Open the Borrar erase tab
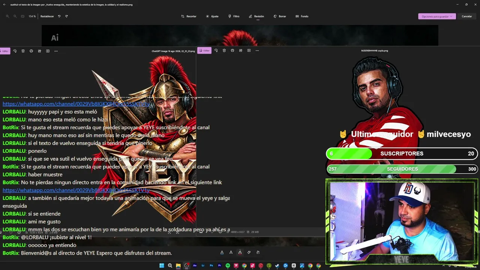The height and width of the screenshot is (270, 480). [x=280, y=16]
